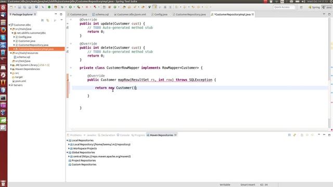This screenshot has height=187, width=333.
Task: Open the Declaration view tab
Action: (x=107, y=135)
